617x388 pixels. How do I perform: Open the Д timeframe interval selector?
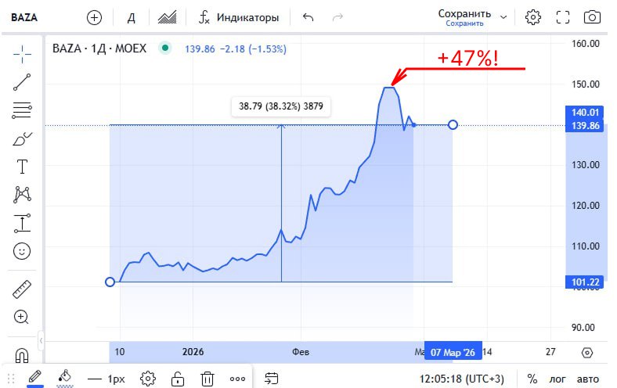tap(132, 17)
